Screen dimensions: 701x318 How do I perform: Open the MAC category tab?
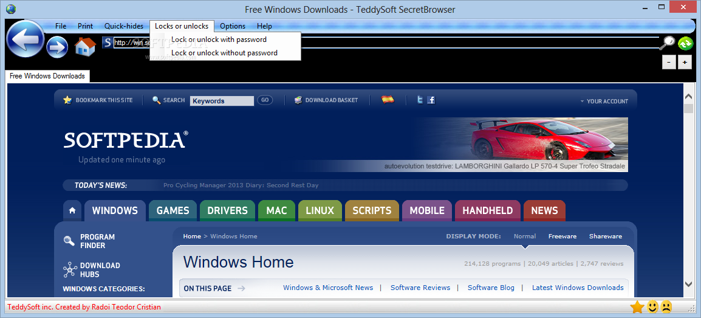tap(277, 210)
